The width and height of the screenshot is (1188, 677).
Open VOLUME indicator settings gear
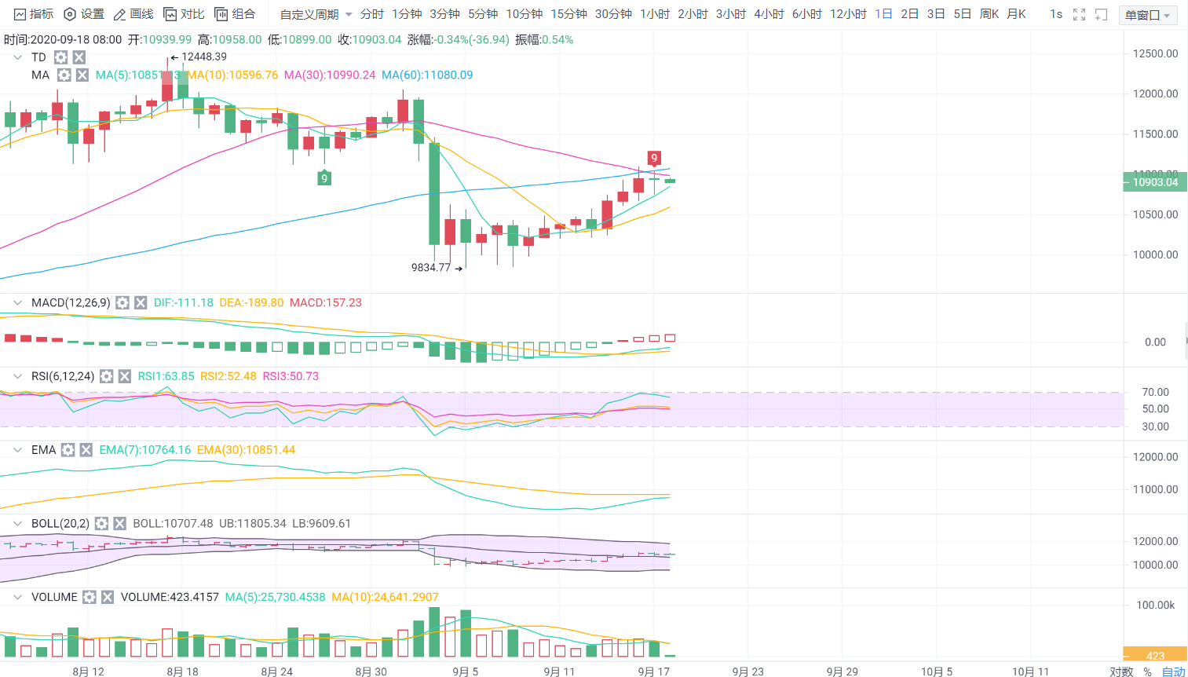[90, 598]
